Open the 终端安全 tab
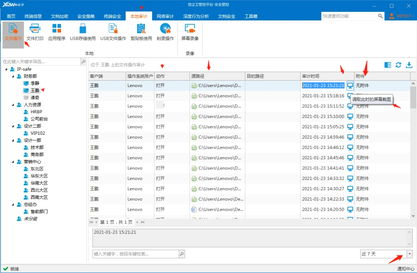The height and width of the screenshot is (273, 417). pos(112,16)
